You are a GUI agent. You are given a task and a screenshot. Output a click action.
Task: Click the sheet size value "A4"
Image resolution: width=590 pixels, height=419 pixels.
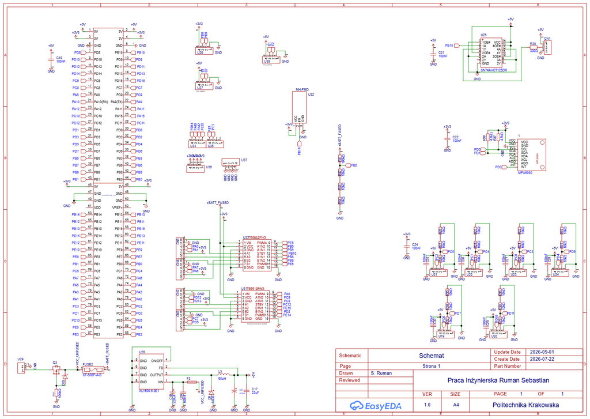click(456, 405)
